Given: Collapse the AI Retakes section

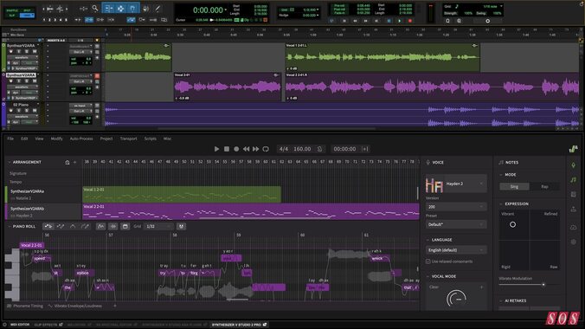Looking at the screenshot, I should pyautogui.click(x=501, y=300).
